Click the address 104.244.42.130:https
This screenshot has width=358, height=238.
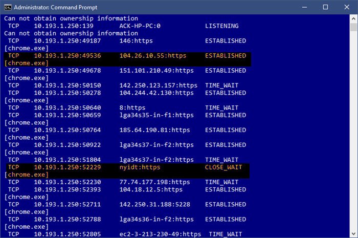[x=156, y=93]
